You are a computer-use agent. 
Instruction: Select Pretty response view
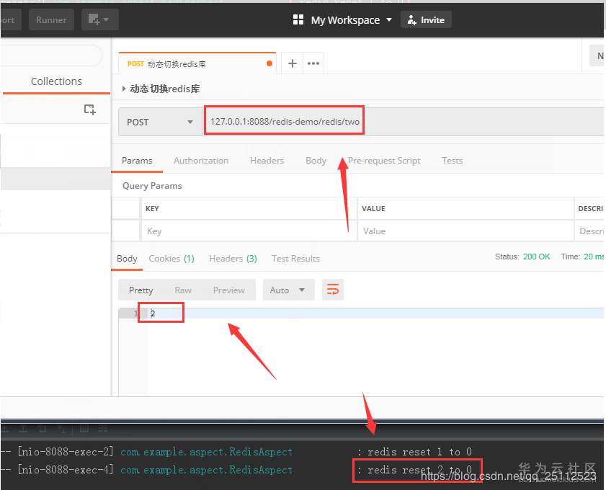[x=141, y=290]
